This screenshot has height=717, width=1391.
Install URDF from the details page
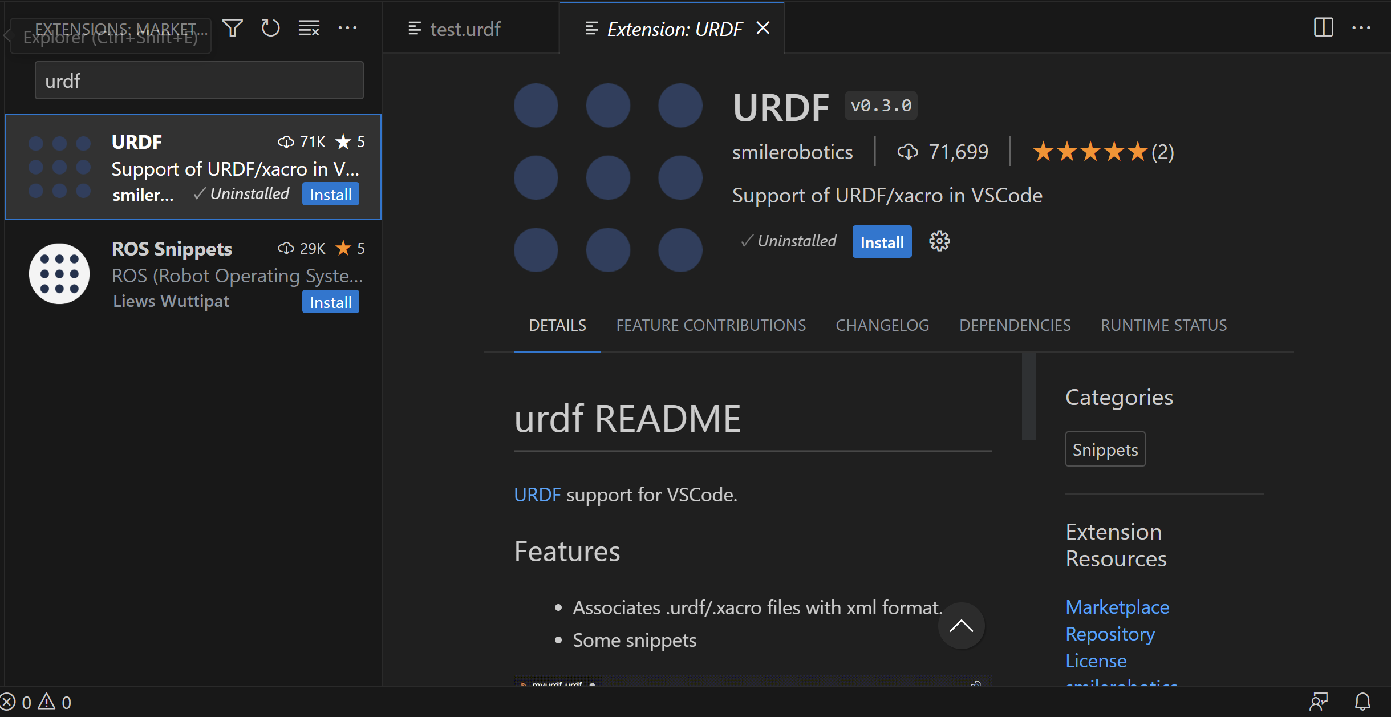882,242
